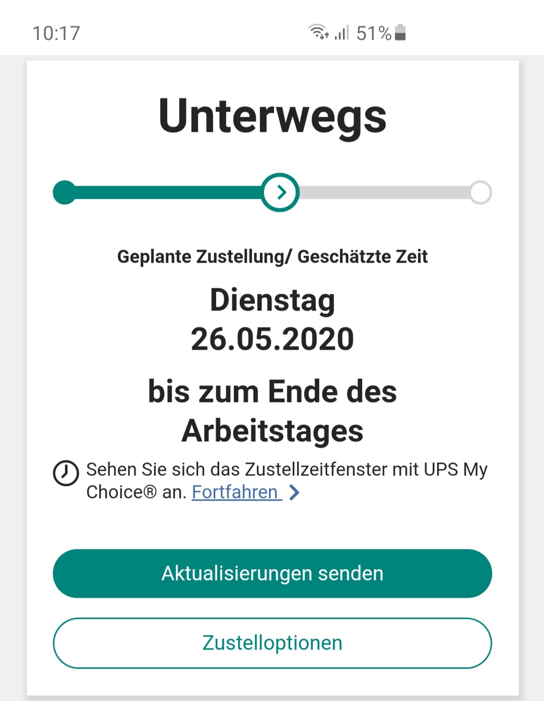The image size is (544, 701).
Task: Tap the clock icon beside delivery window text
Action: click(66, 473)
